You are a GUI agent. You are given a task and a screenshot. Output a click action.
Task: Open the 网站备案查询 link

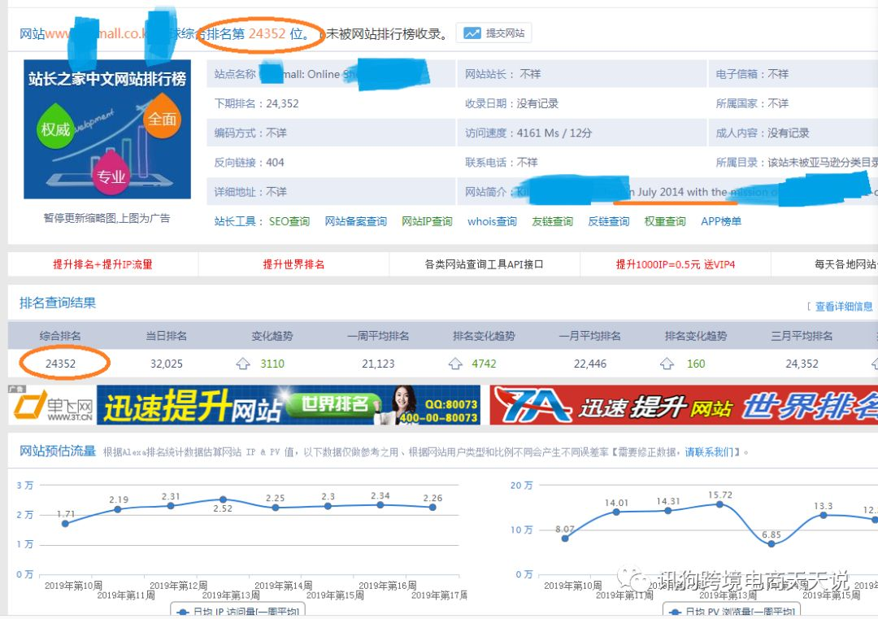coord(355,221)
